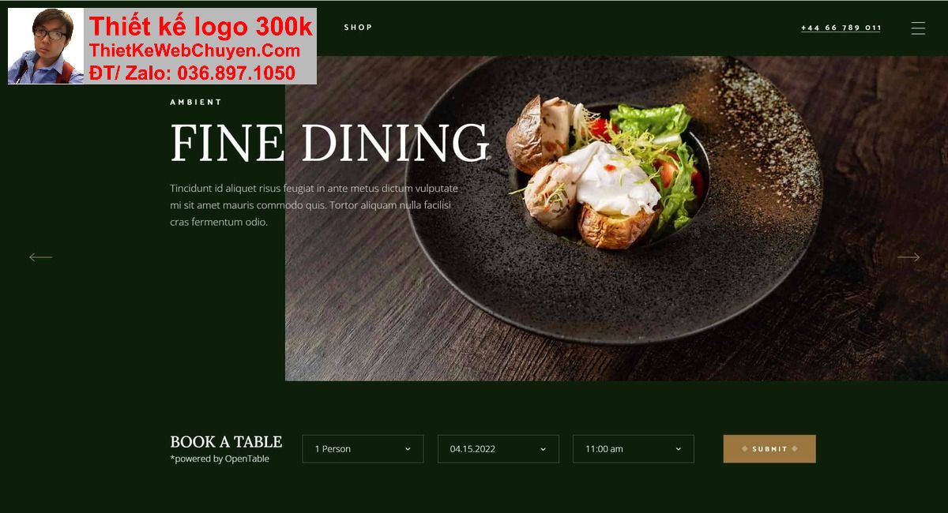Click the chevron in the 11:00 am selector
This screenshot has height=513, width=948.
click(x=678, y=449)
